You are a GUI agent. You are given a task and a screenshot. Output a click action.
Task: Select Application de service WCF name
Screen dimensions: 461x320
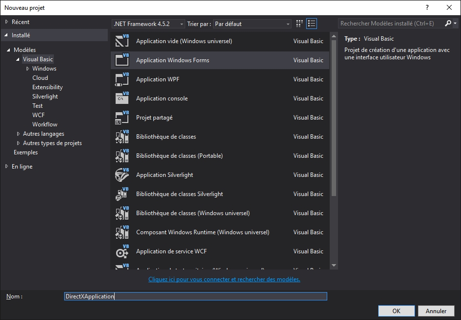click(x=171, y=251)
